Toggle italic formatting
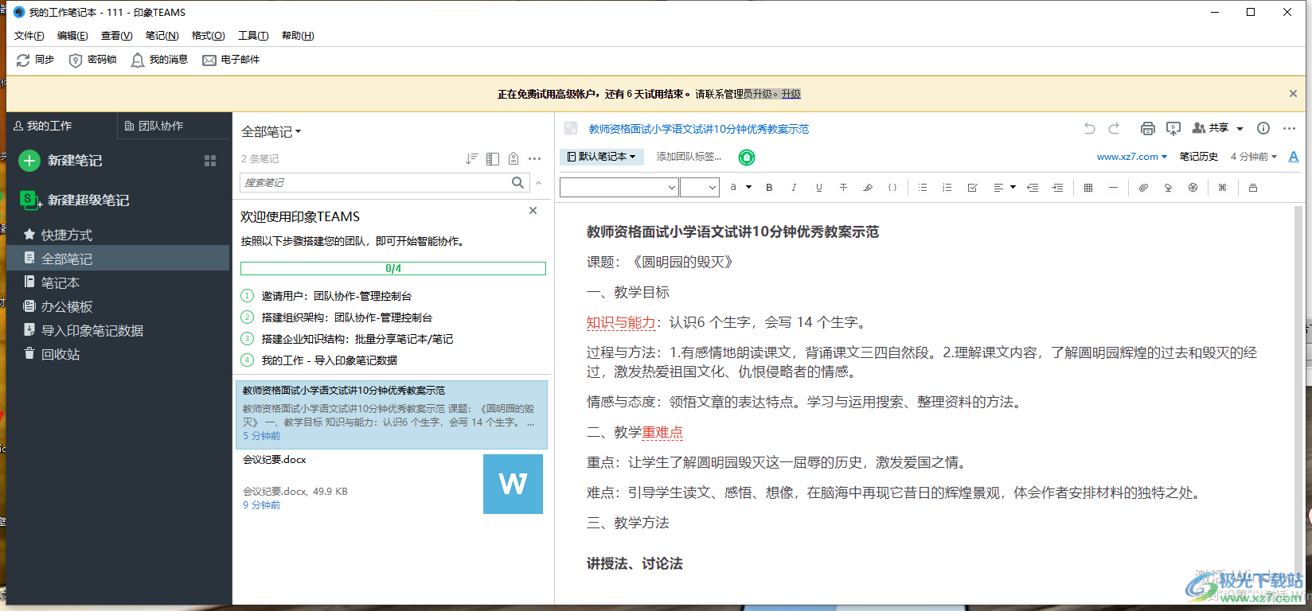This screenshot has width=1312, height=611. tap(794, 188)
